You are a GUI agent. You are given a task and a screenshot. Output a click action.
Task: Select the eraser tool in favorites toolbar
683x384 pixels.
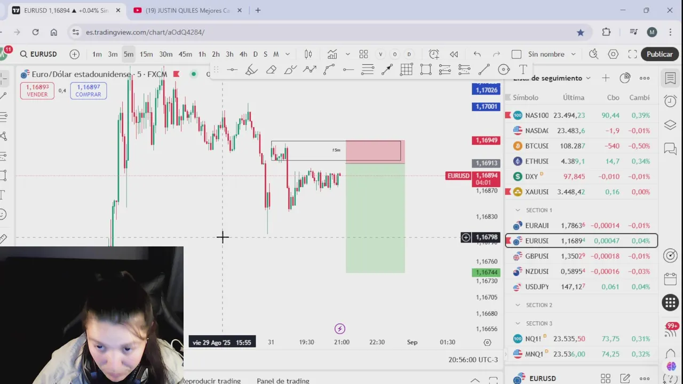[x=271, y=69]
